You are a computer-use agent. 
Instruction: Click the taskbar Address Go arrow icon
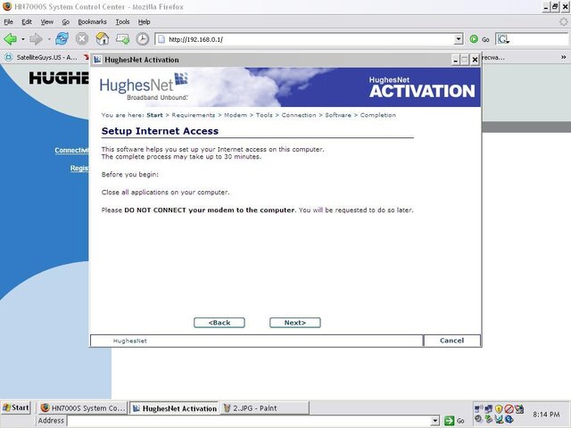(450, 421)
